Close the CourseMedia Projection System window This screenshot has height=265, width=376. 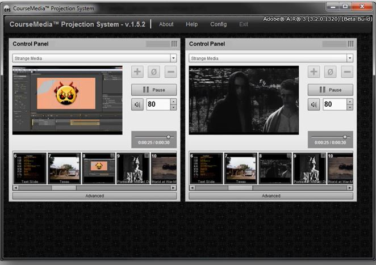point(362,7)
